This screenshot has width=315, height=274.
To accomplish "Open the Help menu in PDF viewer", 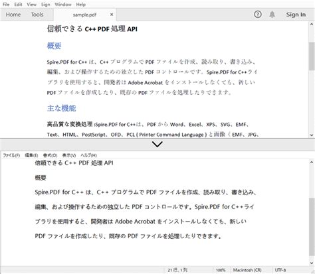I will click(81, 5).
